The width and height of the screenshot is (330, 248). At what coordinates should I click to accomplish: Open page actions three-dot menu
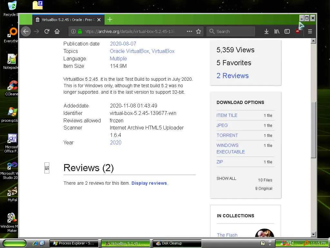(x=189, y=31)
